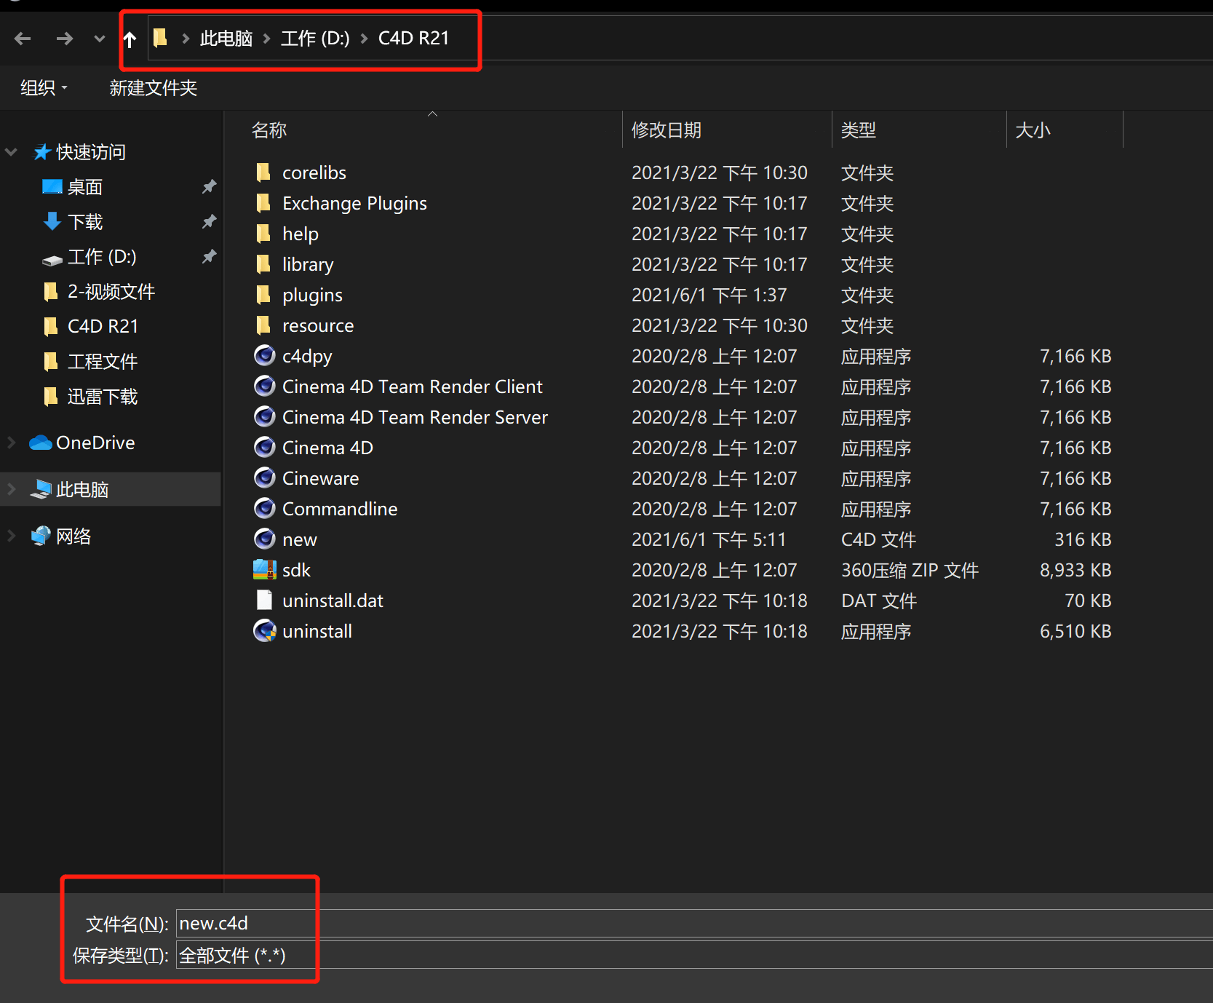Open the 组织 menu
Screen dimensions: 1213x1003
[x=44, y=88]
